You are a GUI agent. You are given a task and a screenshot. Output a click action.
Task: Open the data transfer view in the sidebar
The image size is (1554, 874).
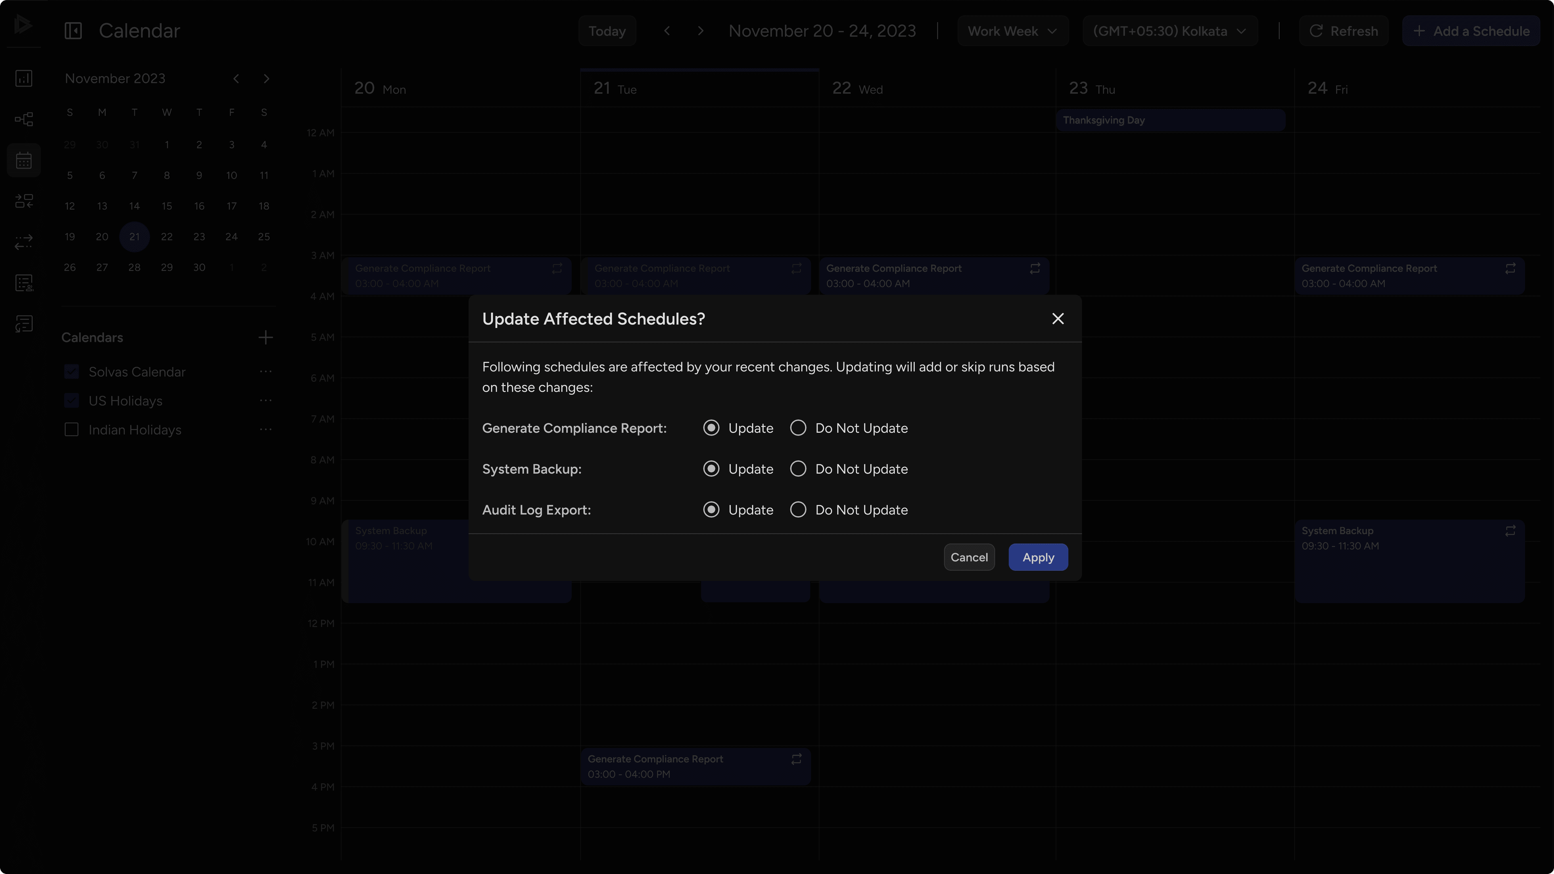pos(24,242)
